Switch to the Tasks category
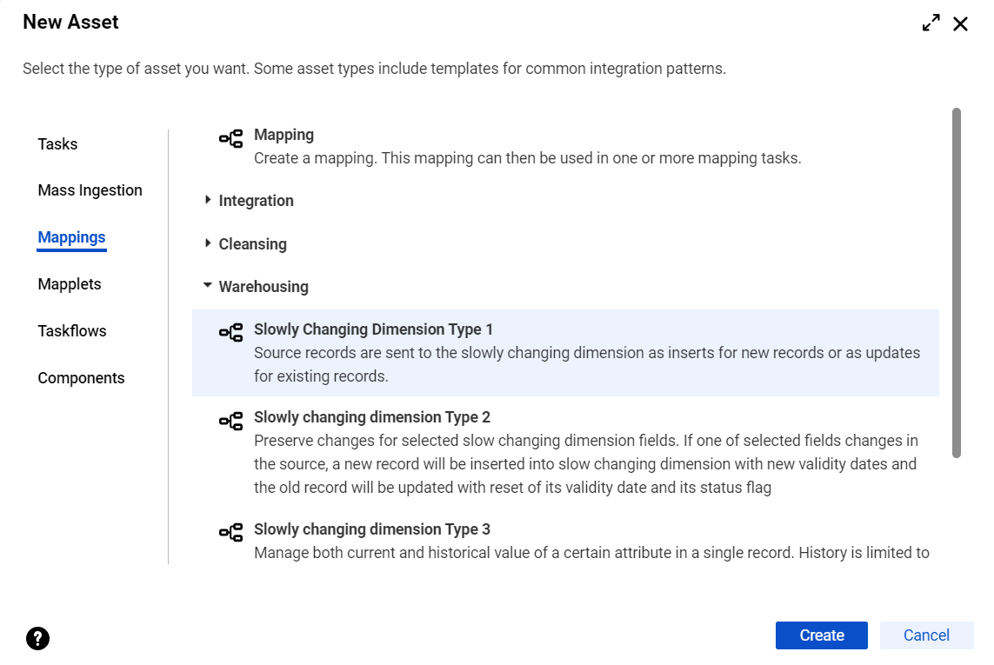994x665 pixels. [57, 144]
